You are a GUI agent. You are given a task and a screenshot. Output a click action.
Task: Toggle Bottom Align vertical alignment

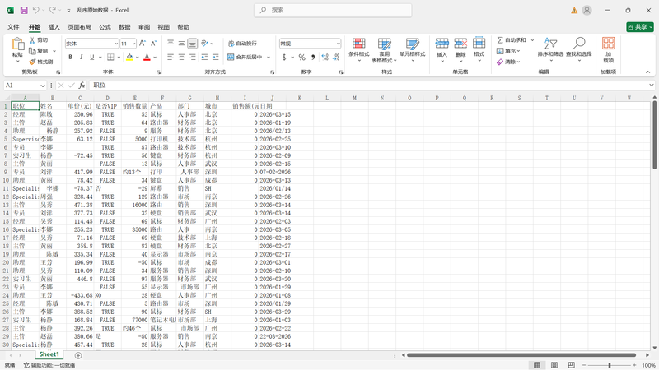pyautogui.click(x=192, y=44)
